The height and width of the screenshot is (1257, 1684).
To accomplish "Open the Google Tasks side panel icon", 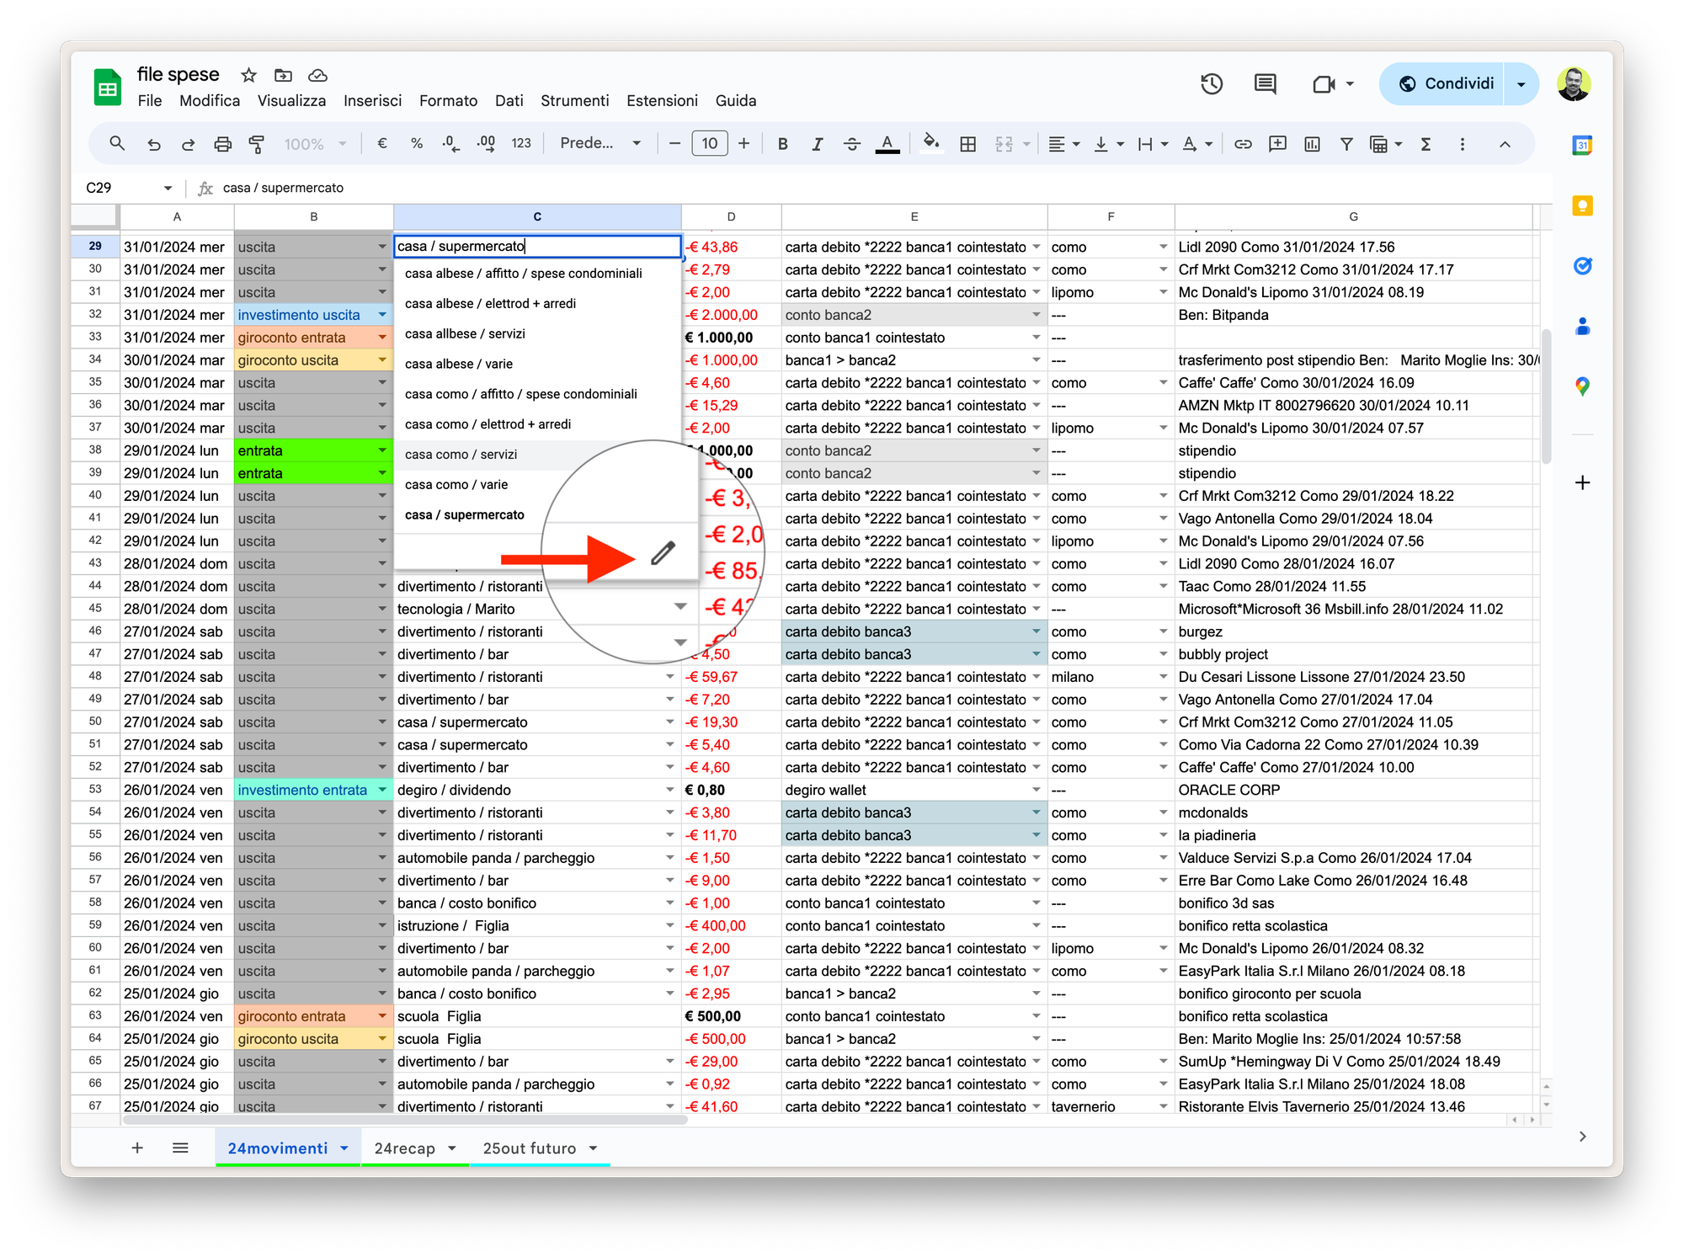I will [x=1582, y=266].
